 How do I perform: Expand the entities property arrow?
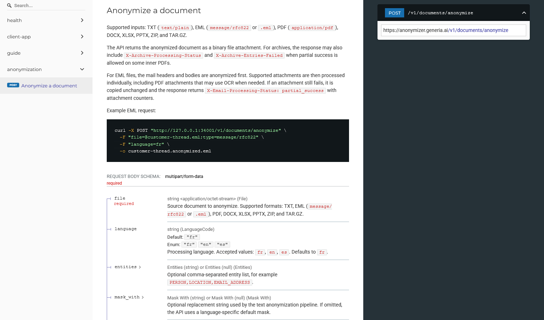click(x=140, y=267)
